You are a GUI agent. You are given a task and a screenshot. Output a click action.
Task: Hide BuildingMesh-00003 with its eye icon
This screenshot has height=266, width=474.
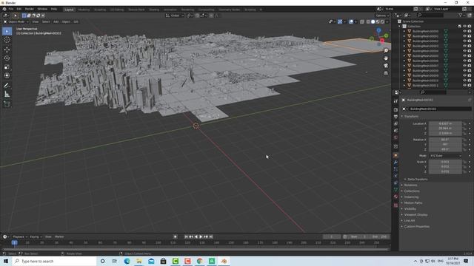464,46
